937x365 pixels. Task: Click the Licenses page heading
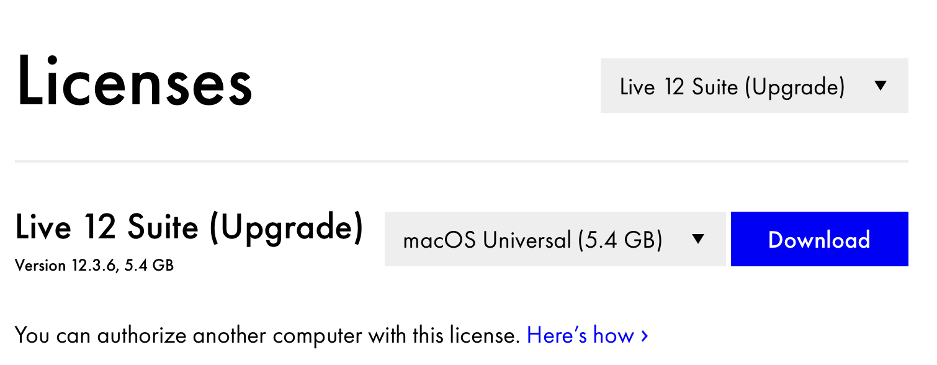coord(135,81)
